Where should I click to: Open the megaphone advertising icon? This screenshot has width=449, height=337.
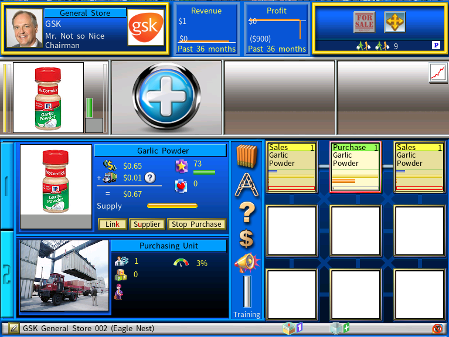click(x=247, y=262)
